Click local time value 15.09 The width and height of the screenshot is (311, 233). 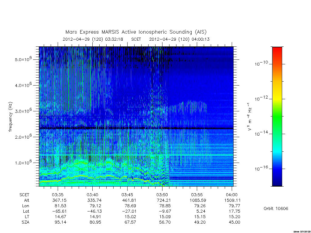pos(165,217)
